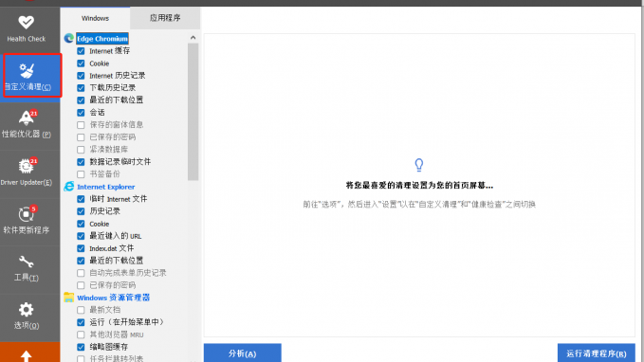
Task: Click the Edge 最近的下载位置 label
Action: pos(117,100)
